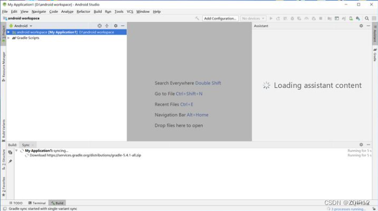
Task: Close the Sync tab
Action: pyautogui.click(x=33, y=145)
